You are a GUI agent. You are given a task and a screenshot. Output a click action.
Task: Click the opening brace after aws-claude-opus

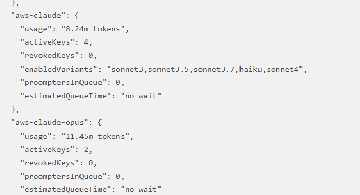(99, 123)
